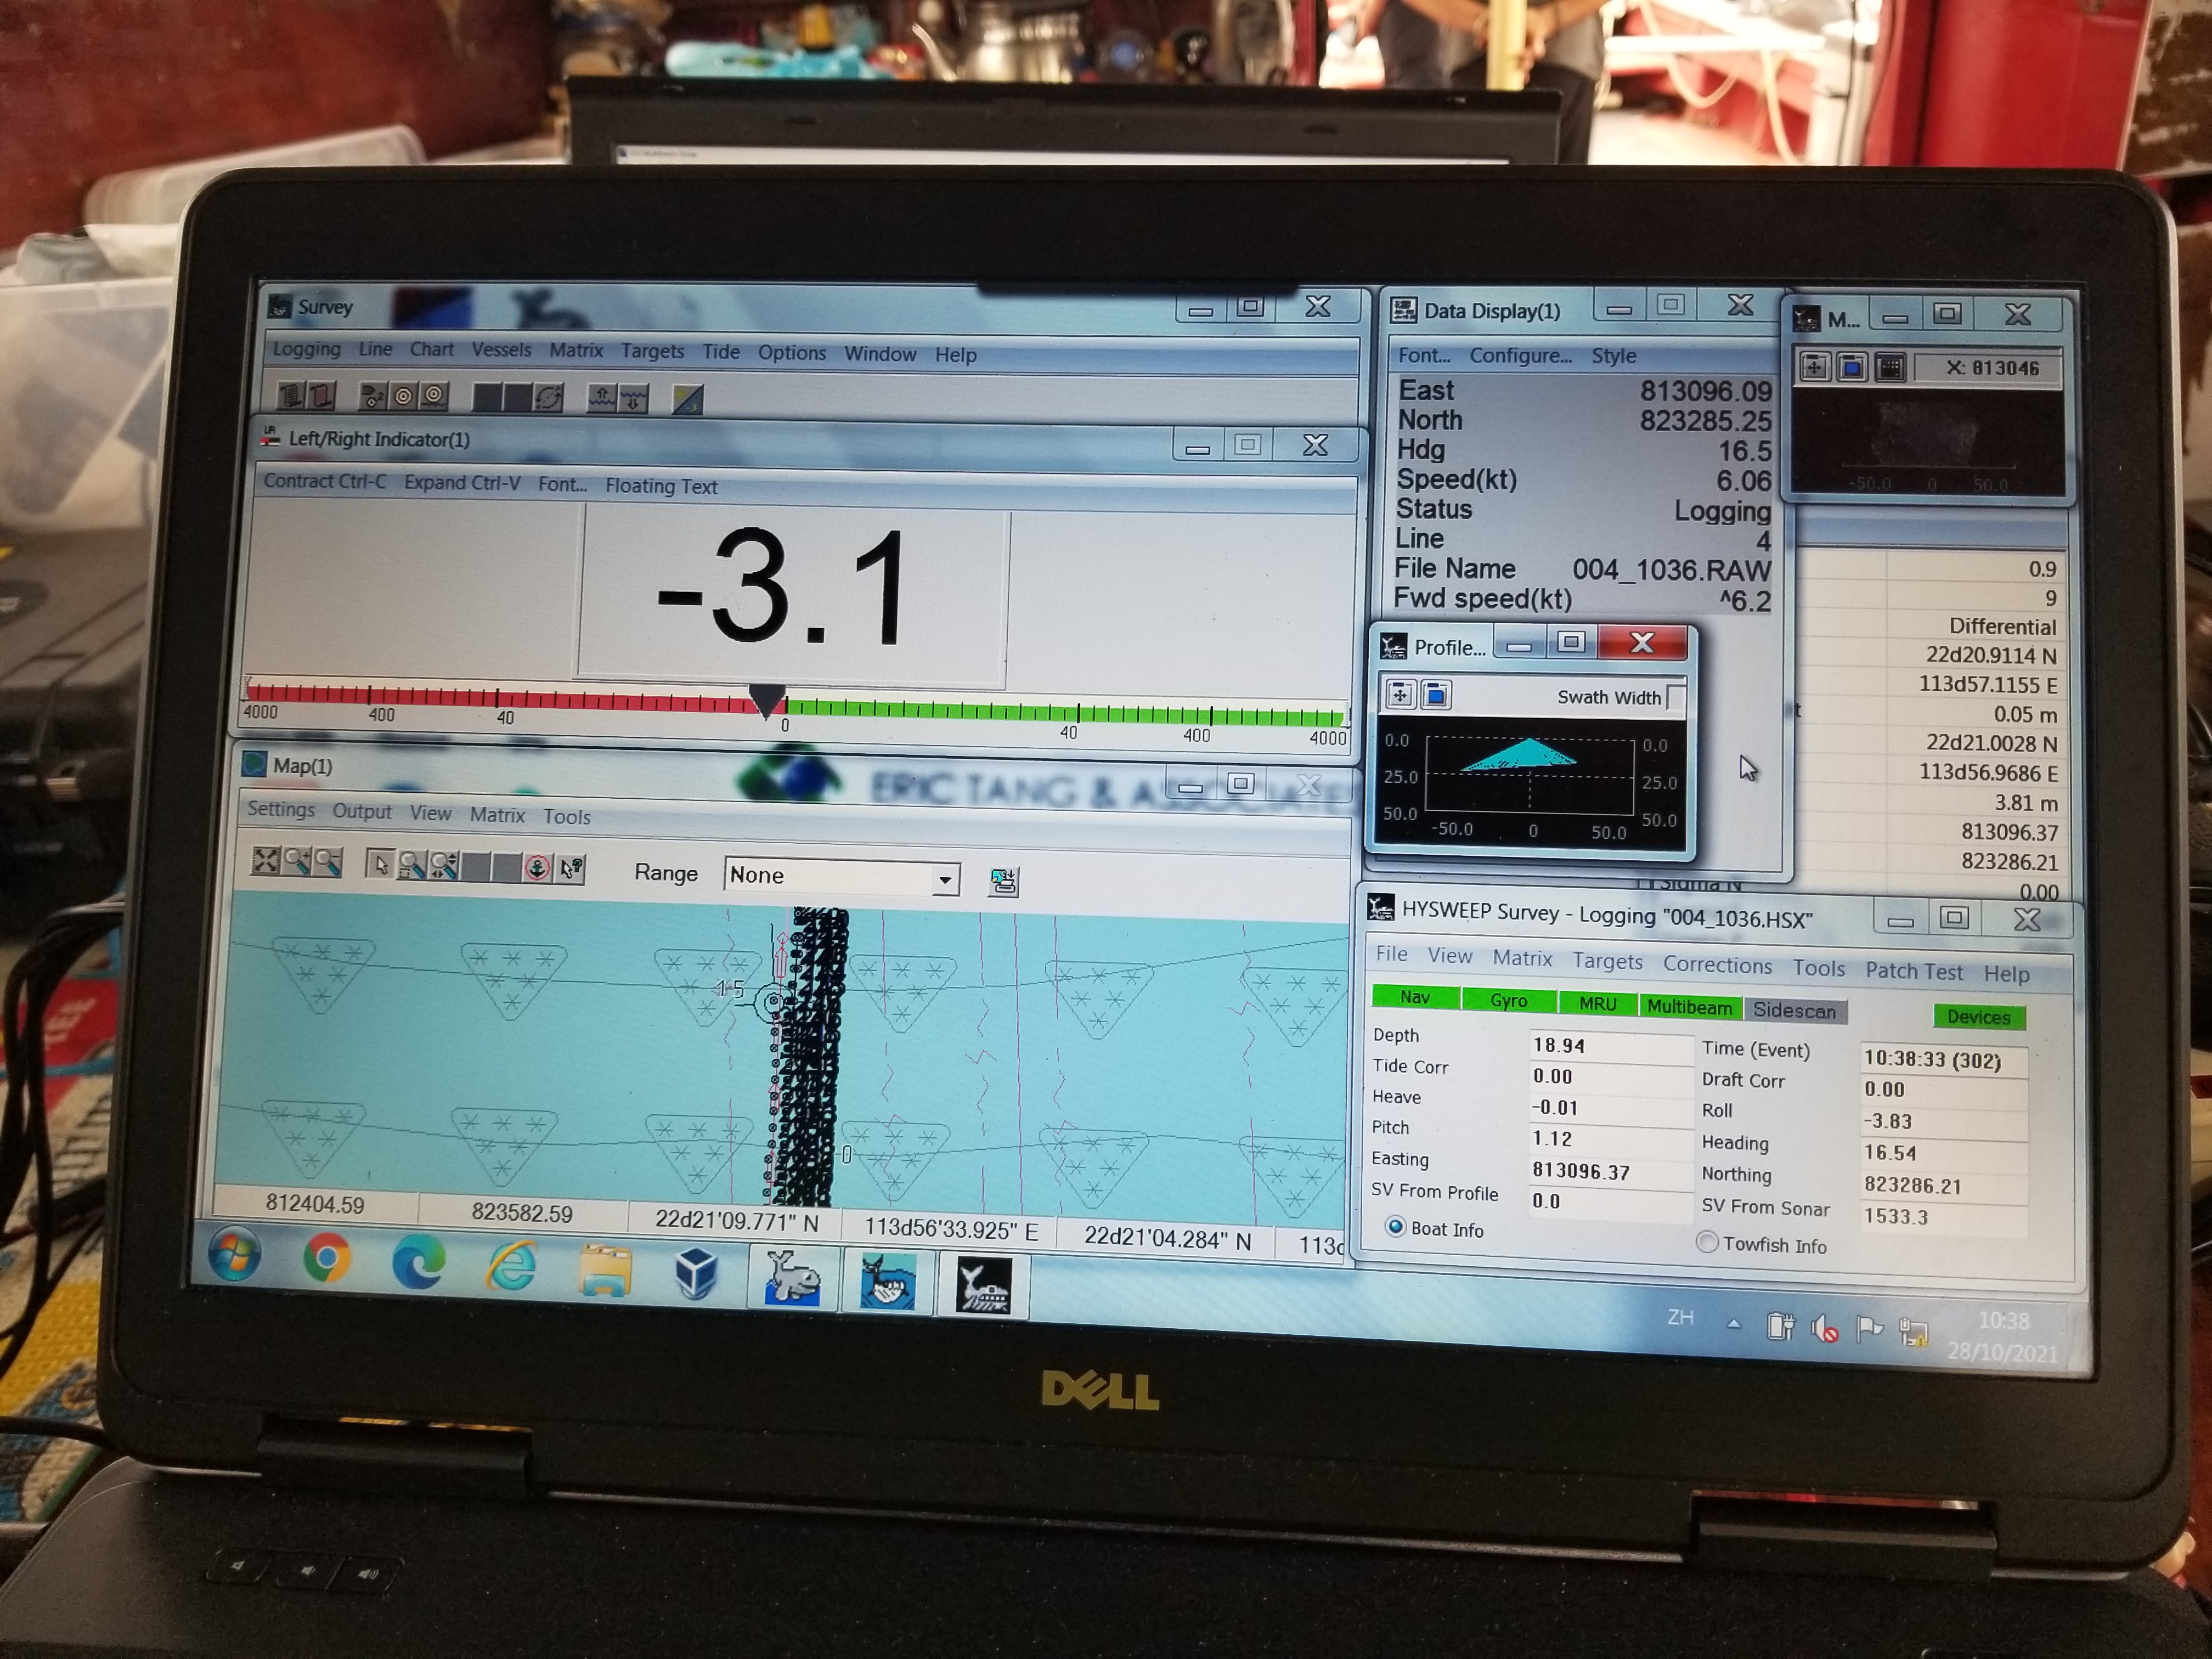This screenshot has width=2212, height=1659.
Task: Click the day/night color scheme icon
Action: click(688, 400)
